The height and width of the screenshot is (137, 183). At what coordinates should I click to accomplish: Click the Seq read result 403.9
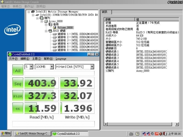click(41, 83)
